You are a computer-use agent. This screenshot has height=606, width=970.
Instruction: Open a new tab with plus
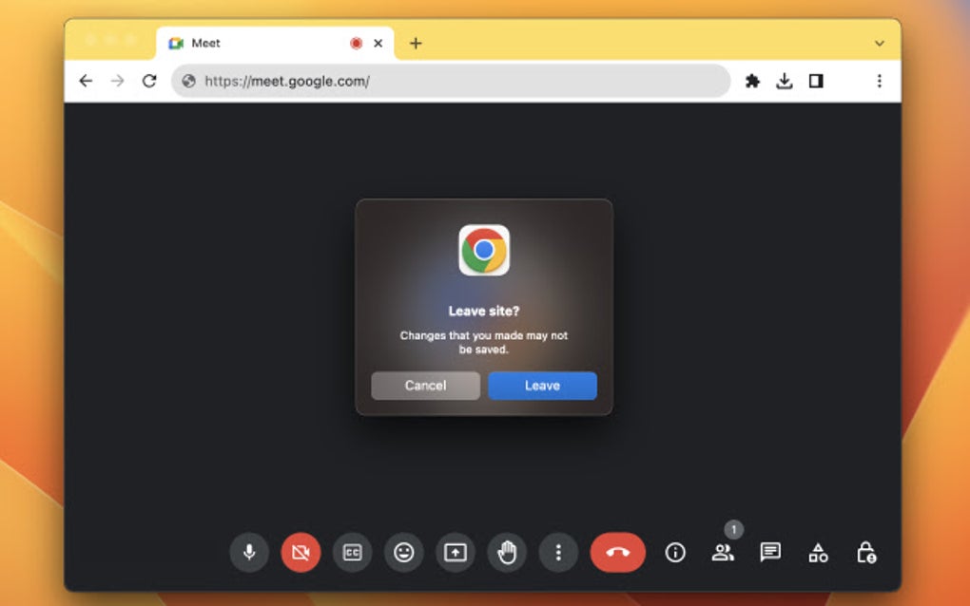pos(416,44)
